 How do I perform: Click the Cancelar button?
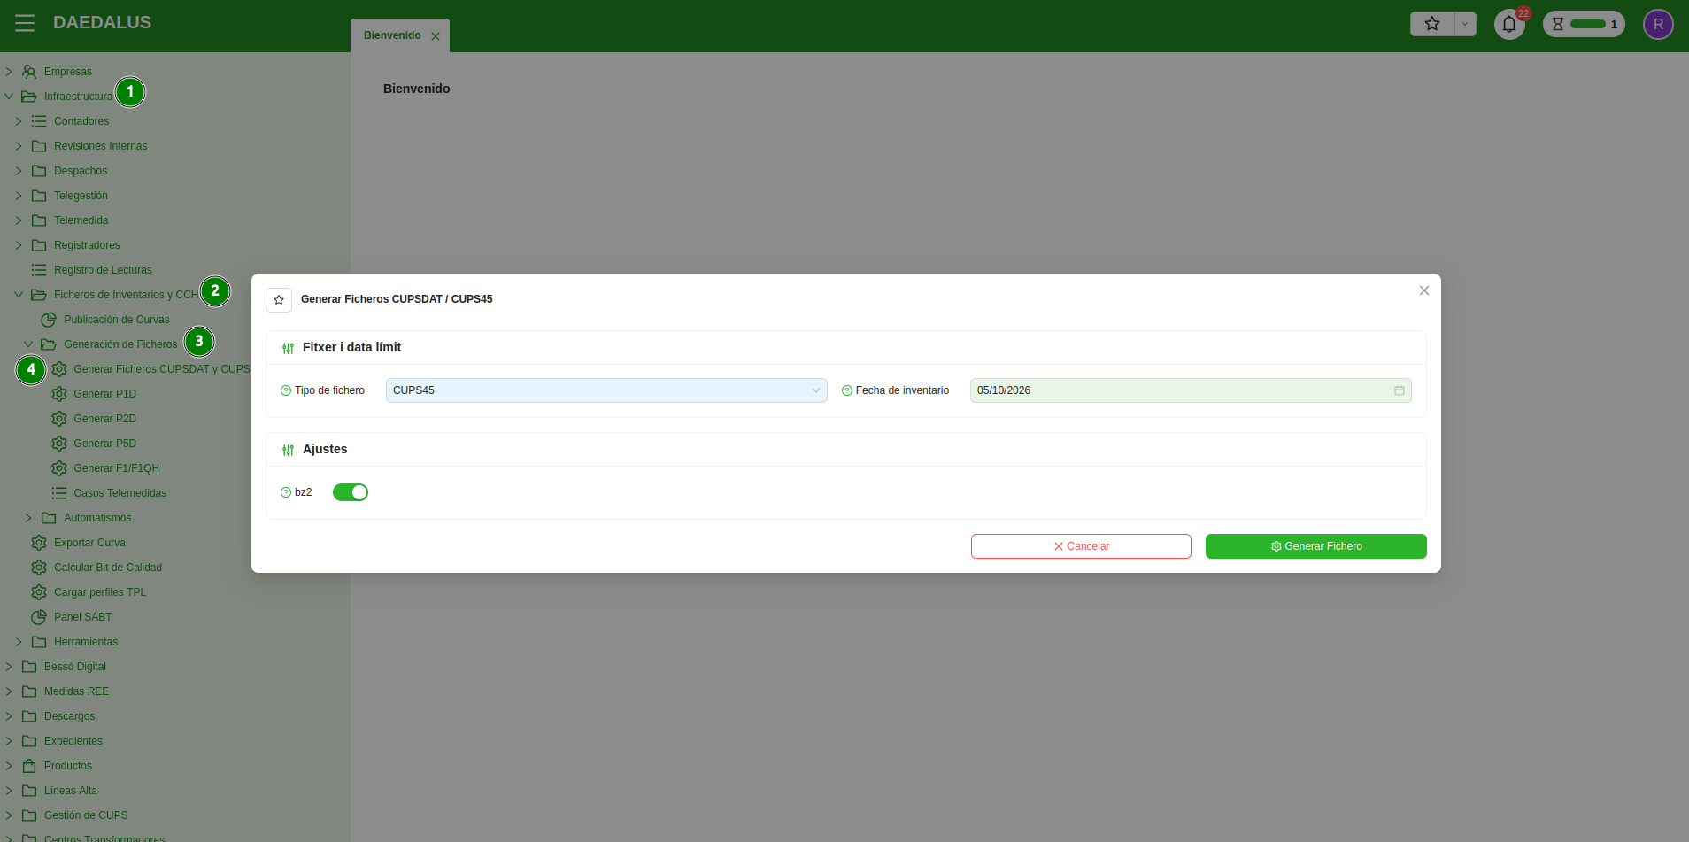(x=1081, y=546)
